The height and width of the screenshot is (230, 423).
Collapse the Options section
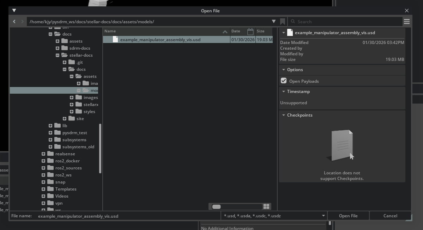[x=284, y=70]
